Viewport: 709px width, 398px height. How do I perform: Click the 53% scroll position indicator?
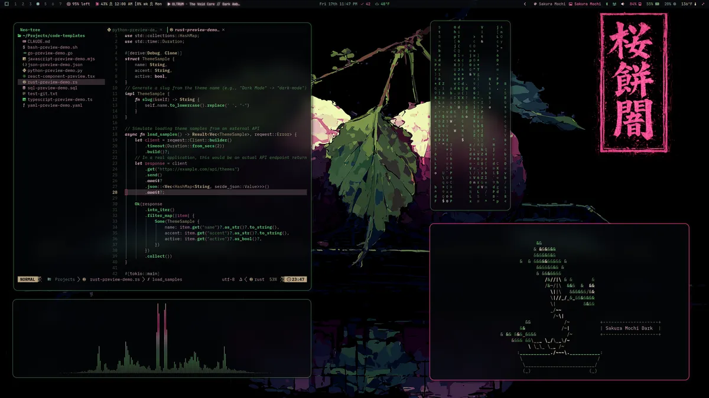click(273, 279)
